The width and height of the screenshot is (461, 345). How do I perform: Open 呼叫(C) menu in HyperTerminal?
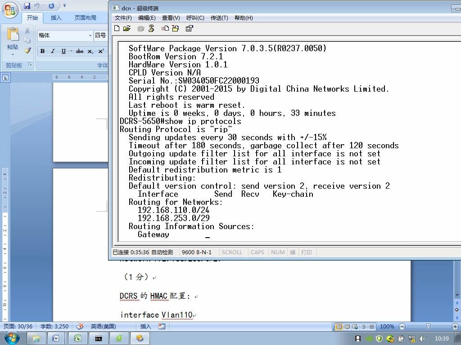point(195,18)
